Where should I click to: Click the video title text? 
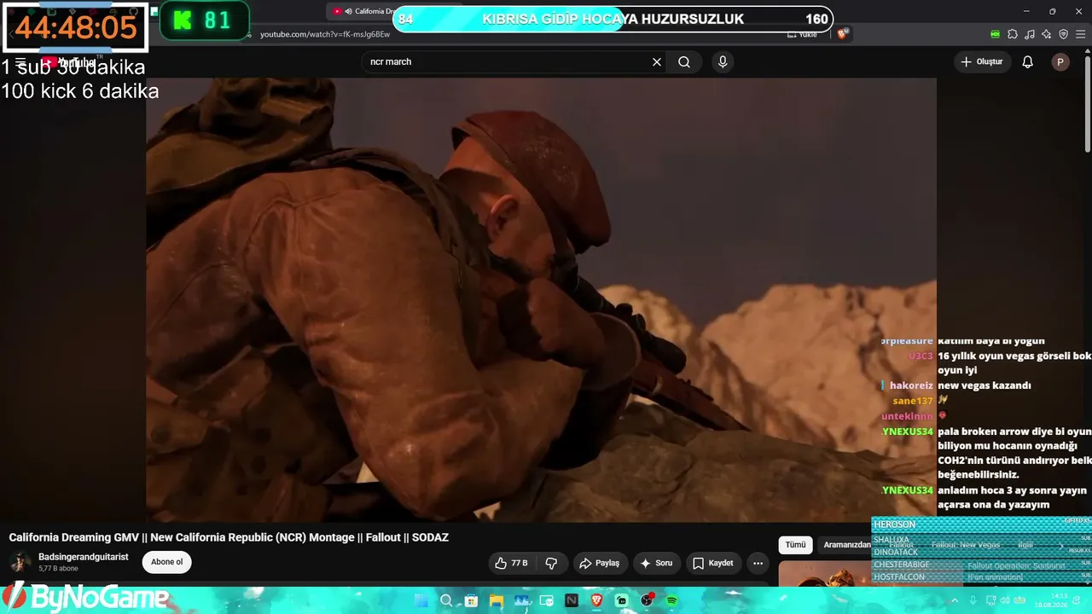[x=229, y=537]
